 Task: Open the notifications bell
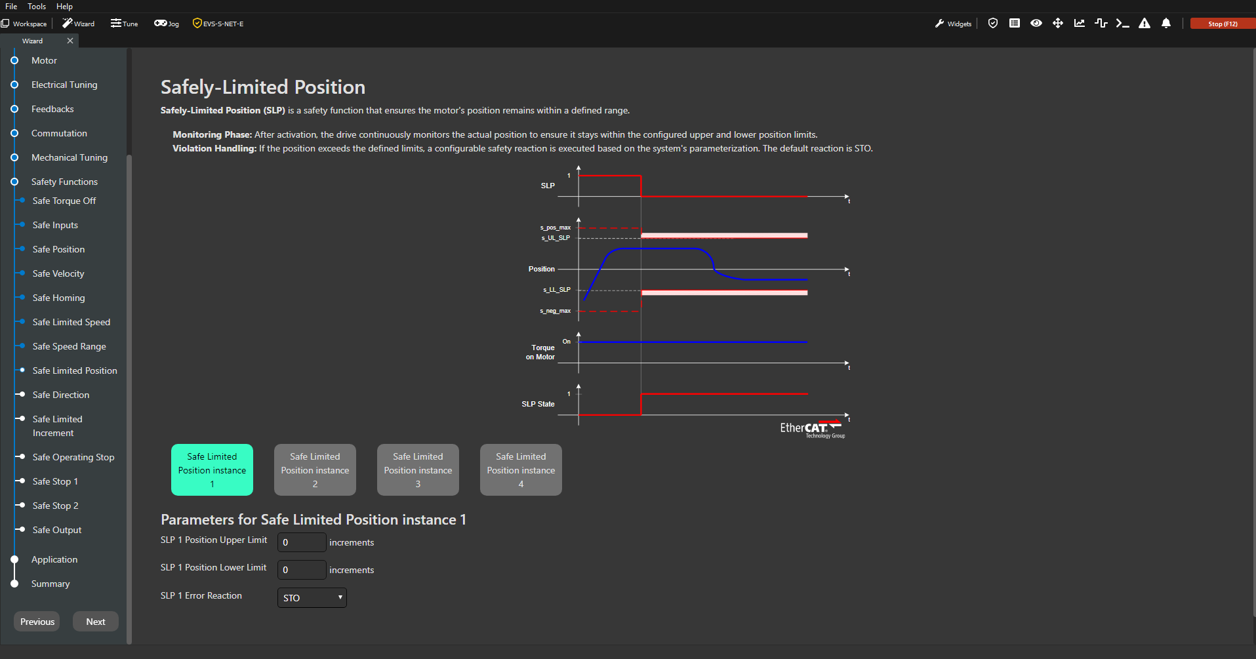tap(1166, 24)
